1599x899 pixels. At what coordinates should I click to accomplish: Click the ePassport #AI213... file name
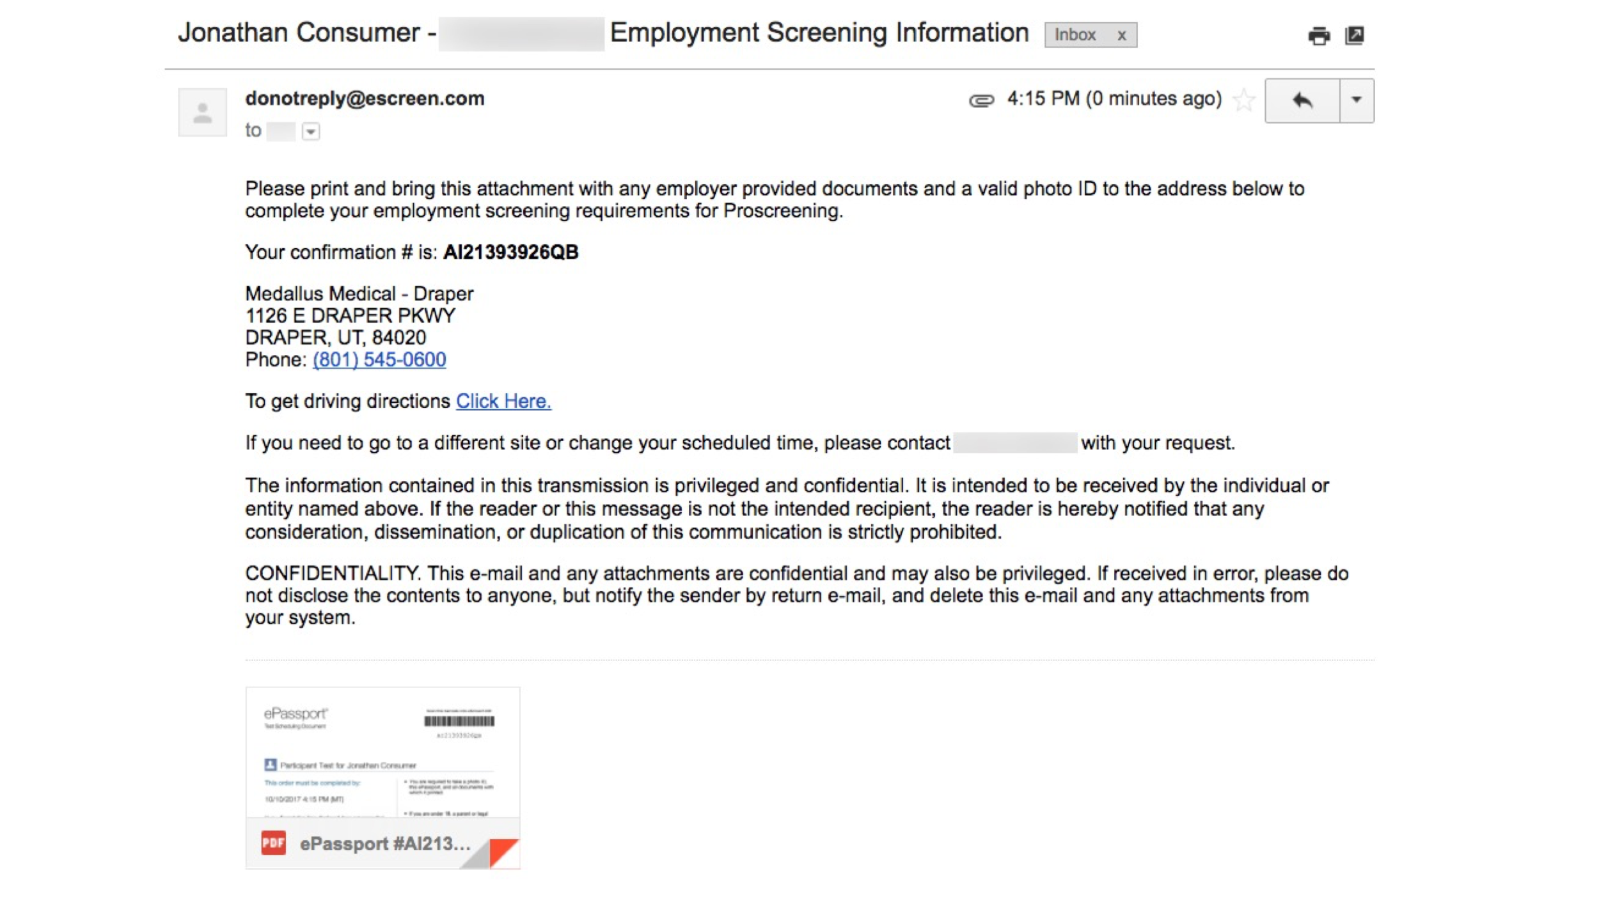tap(385, 844)
